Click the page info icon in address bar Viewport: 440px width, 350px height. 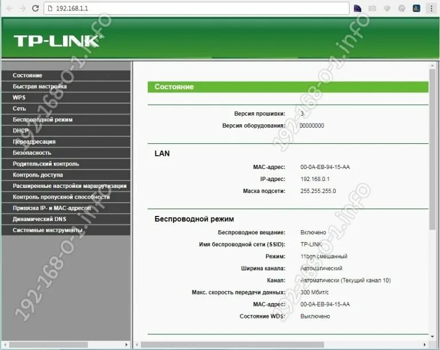coord(50,9)
